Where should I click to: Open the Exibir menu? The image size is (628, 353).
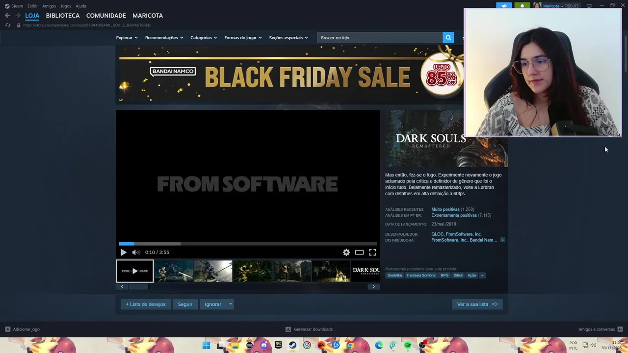32,6
